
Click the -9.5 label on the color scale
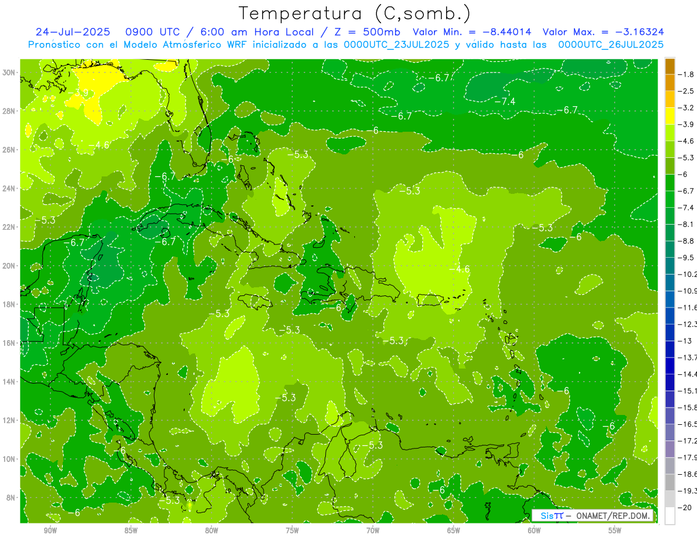[686, 257]
